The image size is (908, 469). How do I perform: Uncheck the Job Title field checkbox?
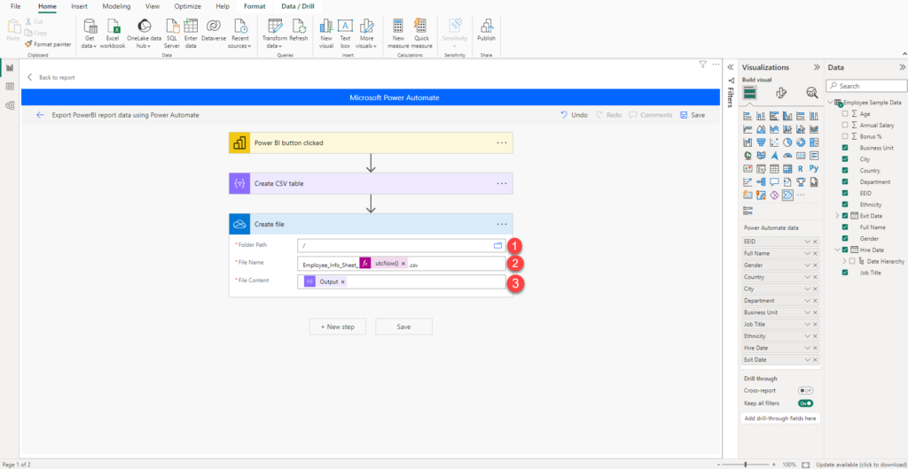click(845, 273)
